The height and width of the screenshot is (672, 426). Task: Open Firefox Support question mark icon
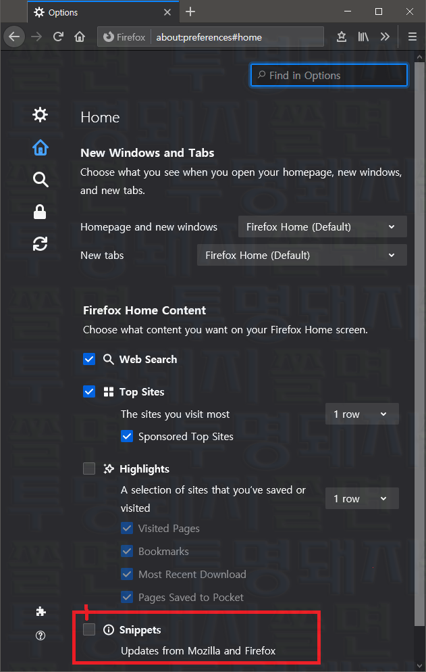point(41,635)
